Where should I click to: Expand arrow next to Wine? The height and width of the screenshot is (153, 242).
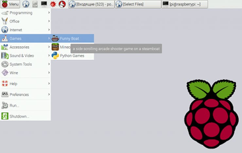tap(49, 72)
